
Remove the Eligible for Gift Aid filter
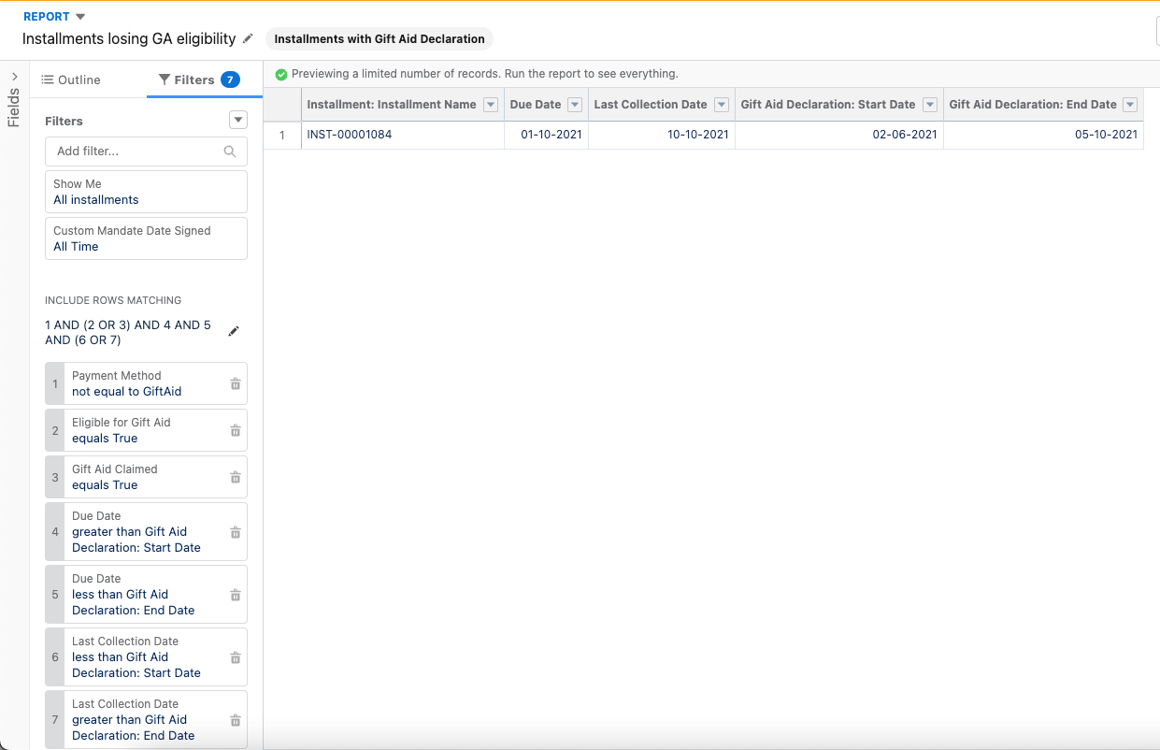(x=236, y=430)
